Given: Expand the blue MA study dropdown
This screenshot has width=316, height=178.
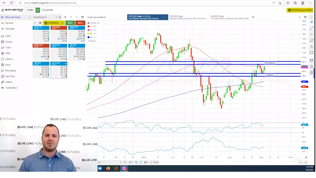Looking at the screenshot, I should 97,37.
